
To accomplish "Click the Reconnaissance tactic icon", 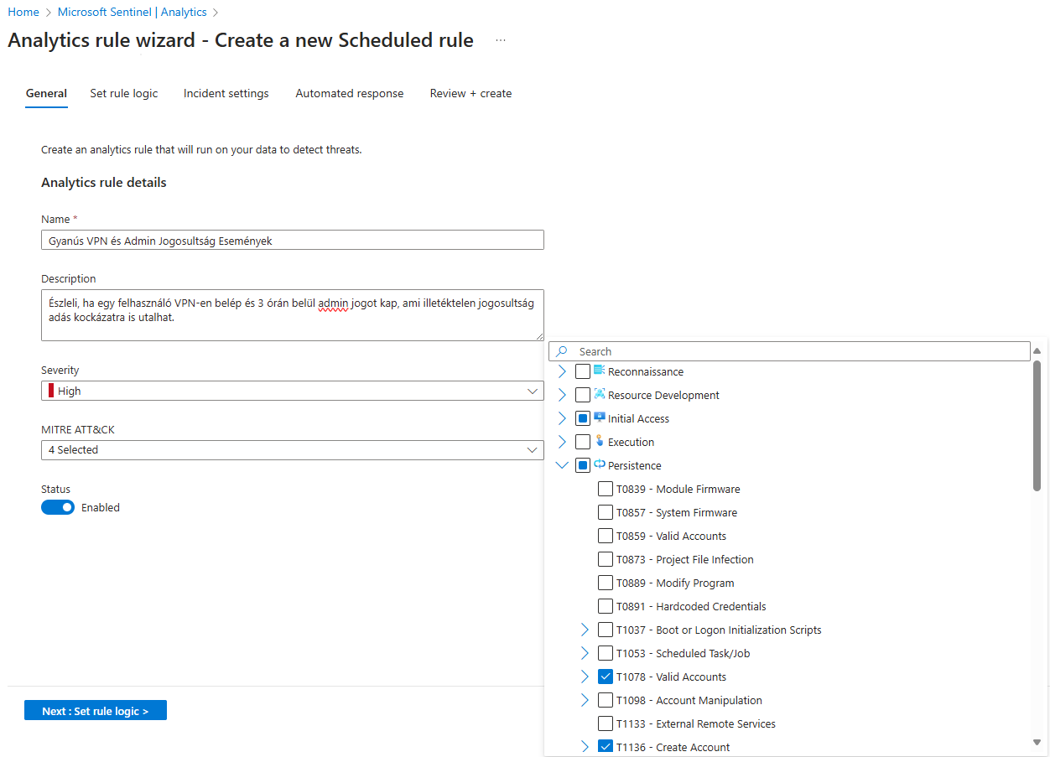I will coord(599,371).
